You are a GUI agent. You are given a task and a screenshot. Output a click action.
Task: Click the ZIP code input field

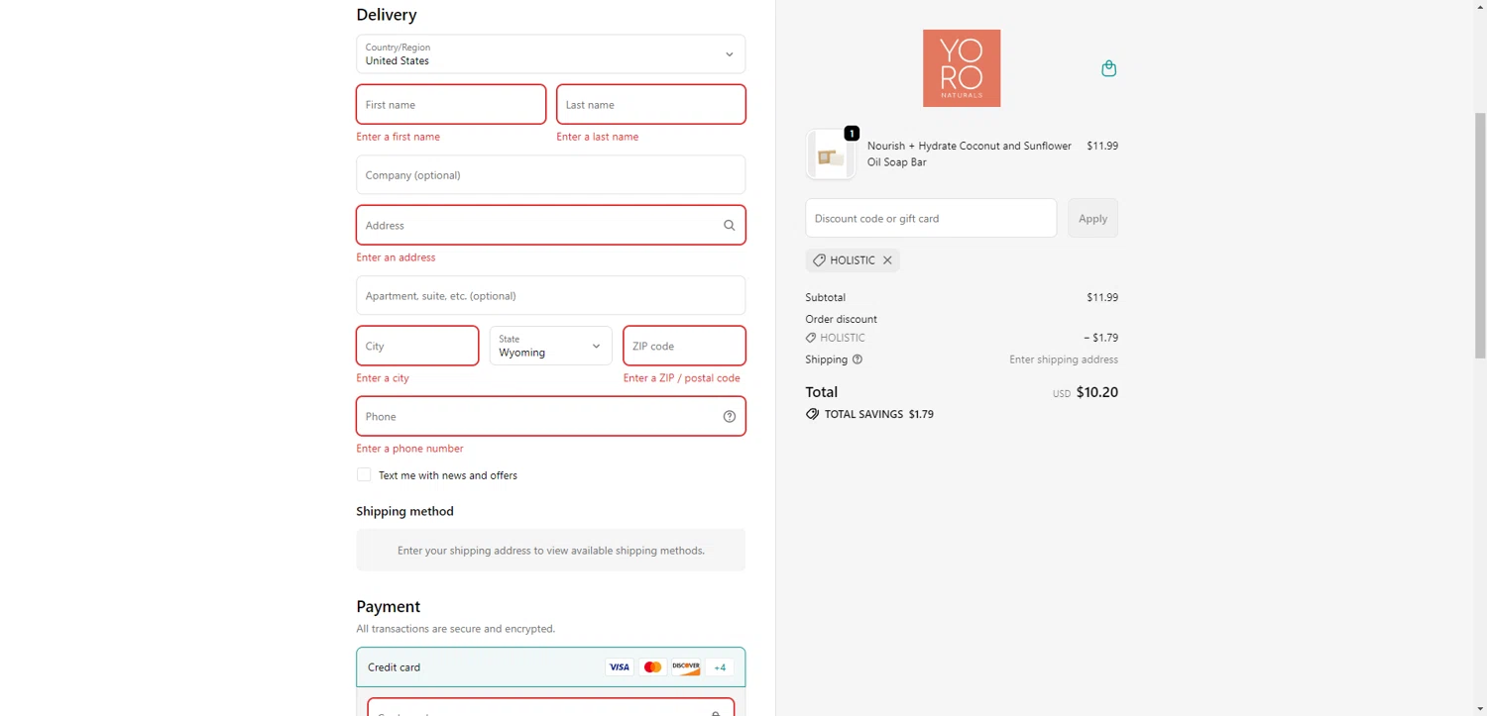684,346
